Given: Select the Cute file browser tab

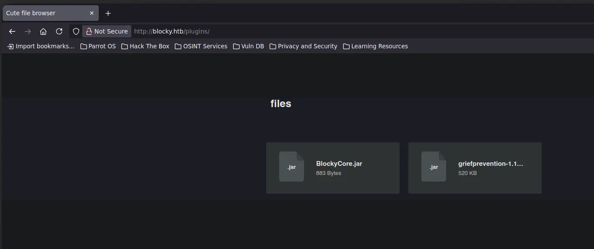Looking at the screenshot, I should 43,13.
